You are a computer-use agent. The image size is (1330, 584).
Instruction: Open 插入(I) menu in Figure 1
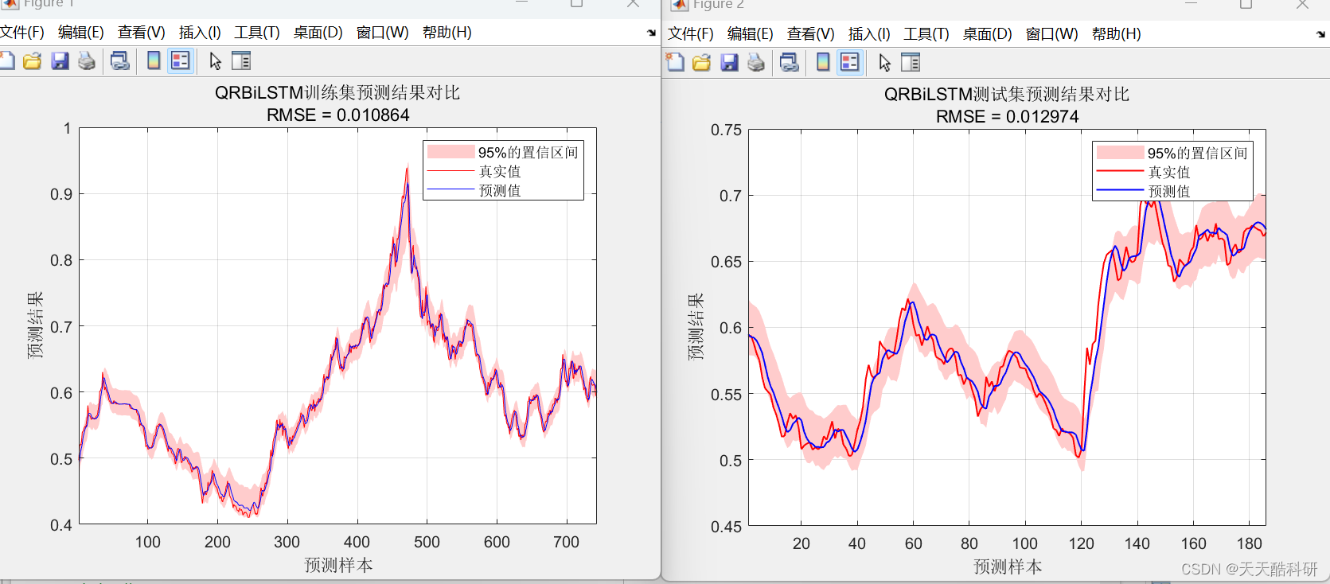tap(200, 33)
